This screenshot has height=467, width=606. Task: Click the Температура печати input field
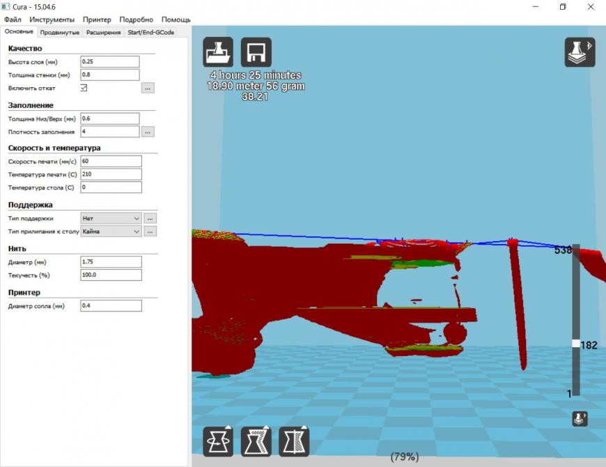[x=111, y=174]
